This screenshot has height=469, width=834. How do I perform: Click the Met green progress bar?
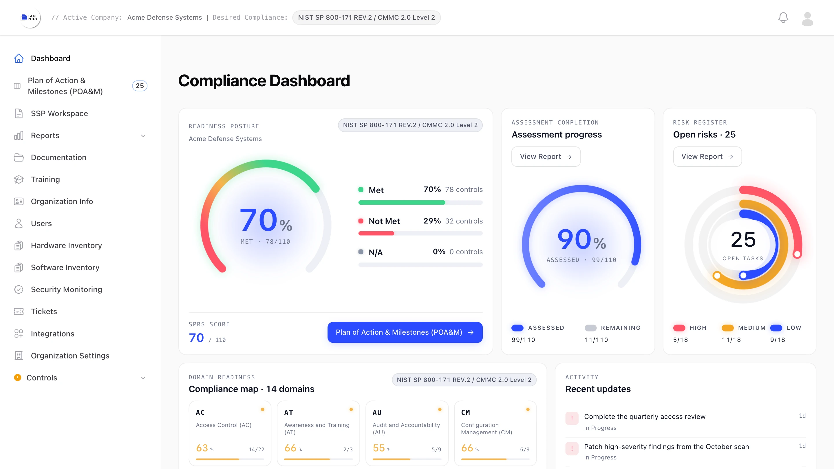[420, 202]
